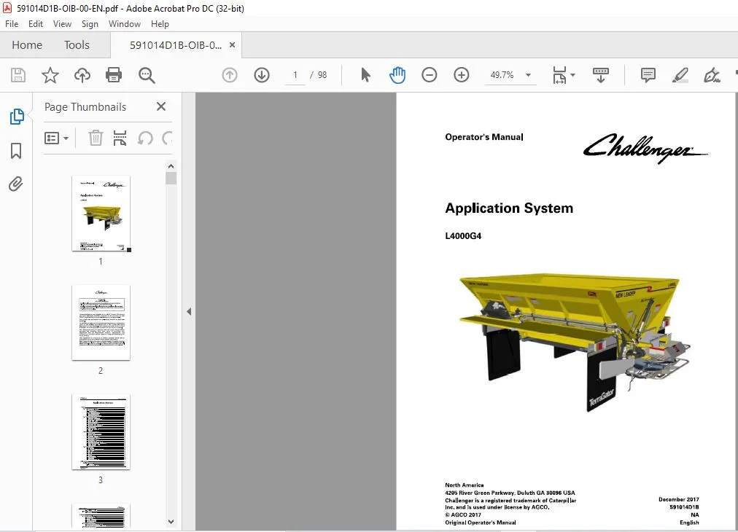
Task: Click the scrolling mode page icon
Action: [601, 75]
